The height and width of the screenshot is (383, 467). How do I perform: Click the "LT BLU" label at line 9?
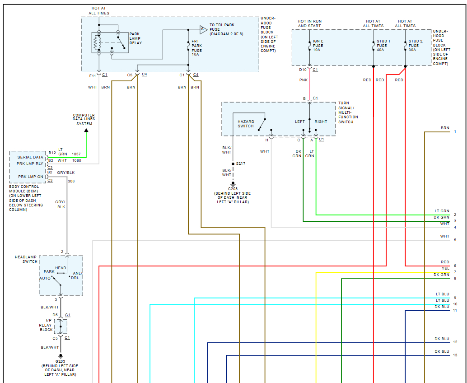click(x=442, y=294)
